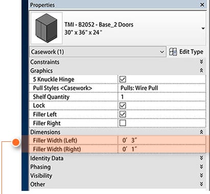210x194 pixels.
Task: Expand the Visibility section chevron
Action: (201, 176)
